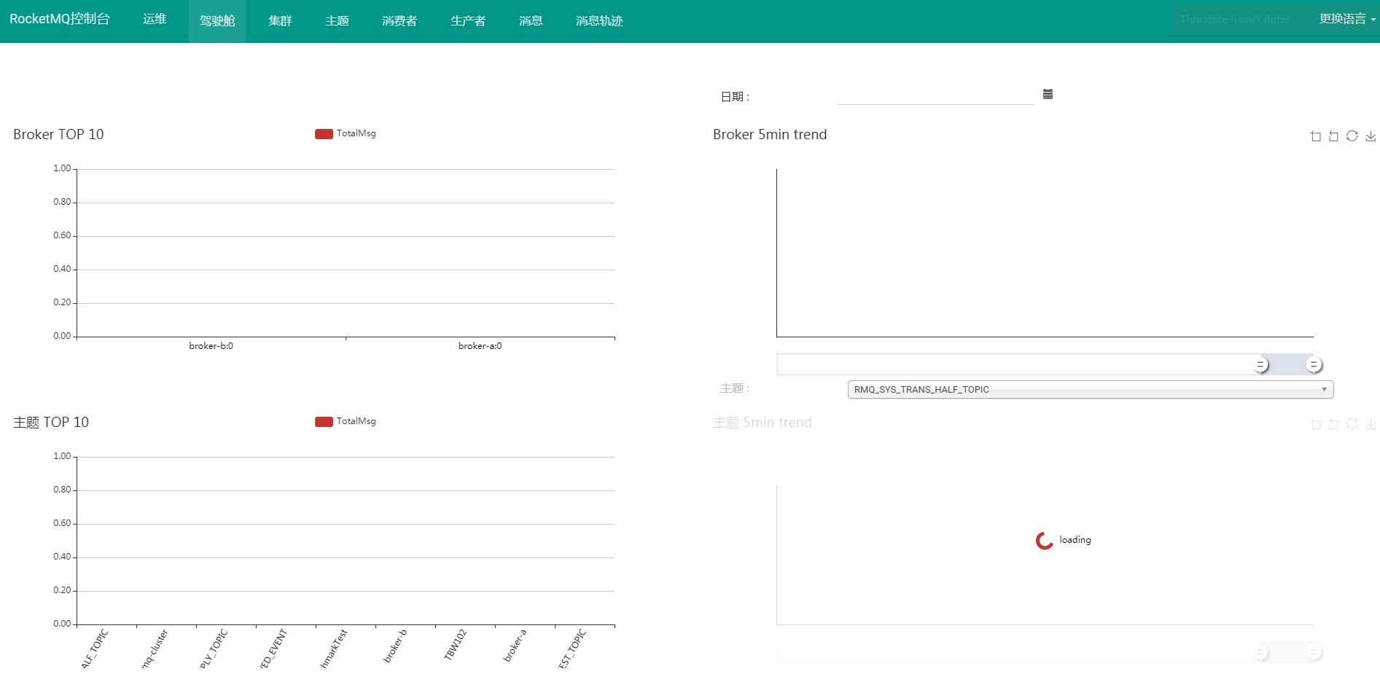
Task: Click the Broker 5min trend zoom bar
Action: tap(1045, 364)
